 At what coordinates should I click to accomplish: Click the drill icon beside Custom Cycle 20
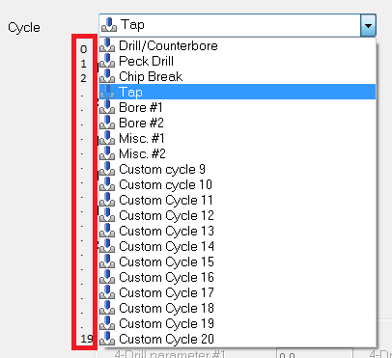[107, 339]
